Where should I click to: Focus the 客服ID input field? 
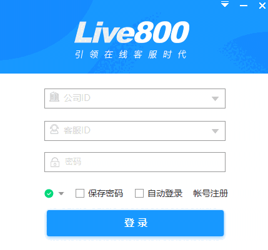point(135,131)
